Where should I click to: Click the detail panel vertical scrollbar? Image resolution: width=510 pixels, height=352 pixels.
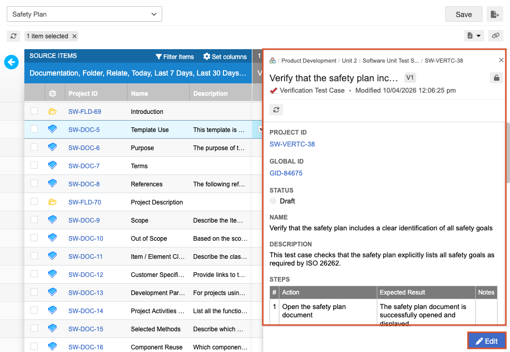coord(507,153)
